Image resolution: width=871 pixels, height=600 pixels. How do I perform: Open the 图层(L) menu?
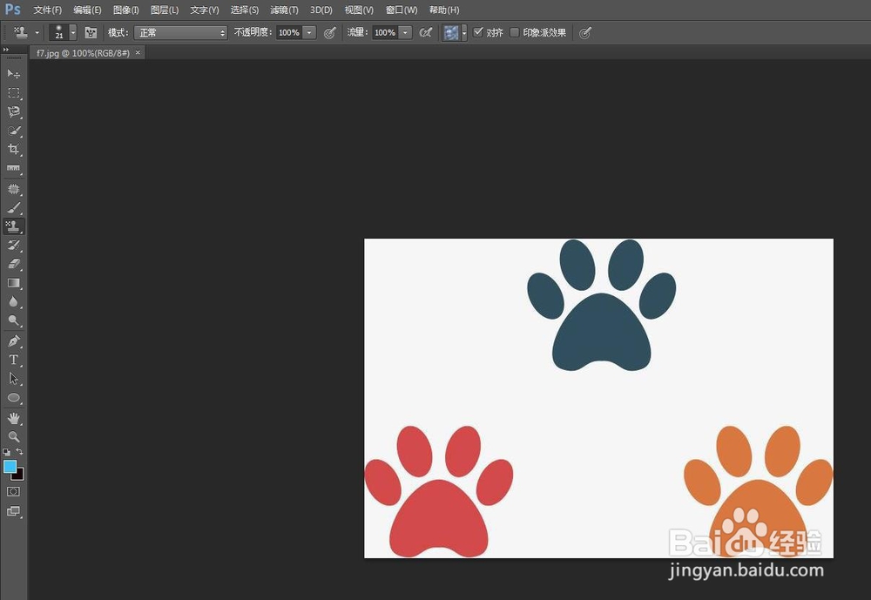165,10
